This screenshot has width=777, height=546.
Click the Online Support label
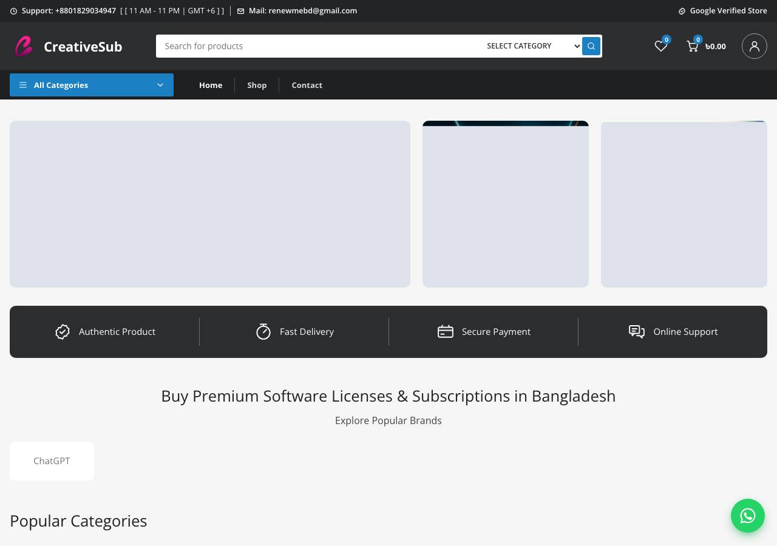(x=685, y=332)
